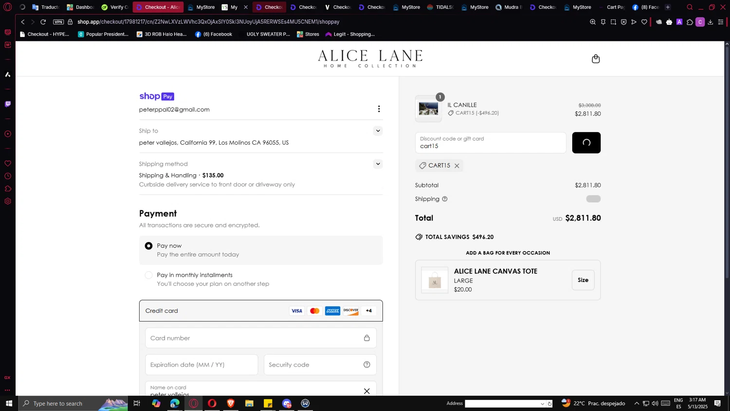
Task: Open Opera sidebar history clock
Action: click(x=8, y=176)
